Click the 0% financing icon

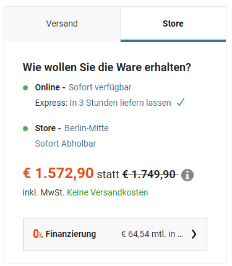[x=38, y=234]
